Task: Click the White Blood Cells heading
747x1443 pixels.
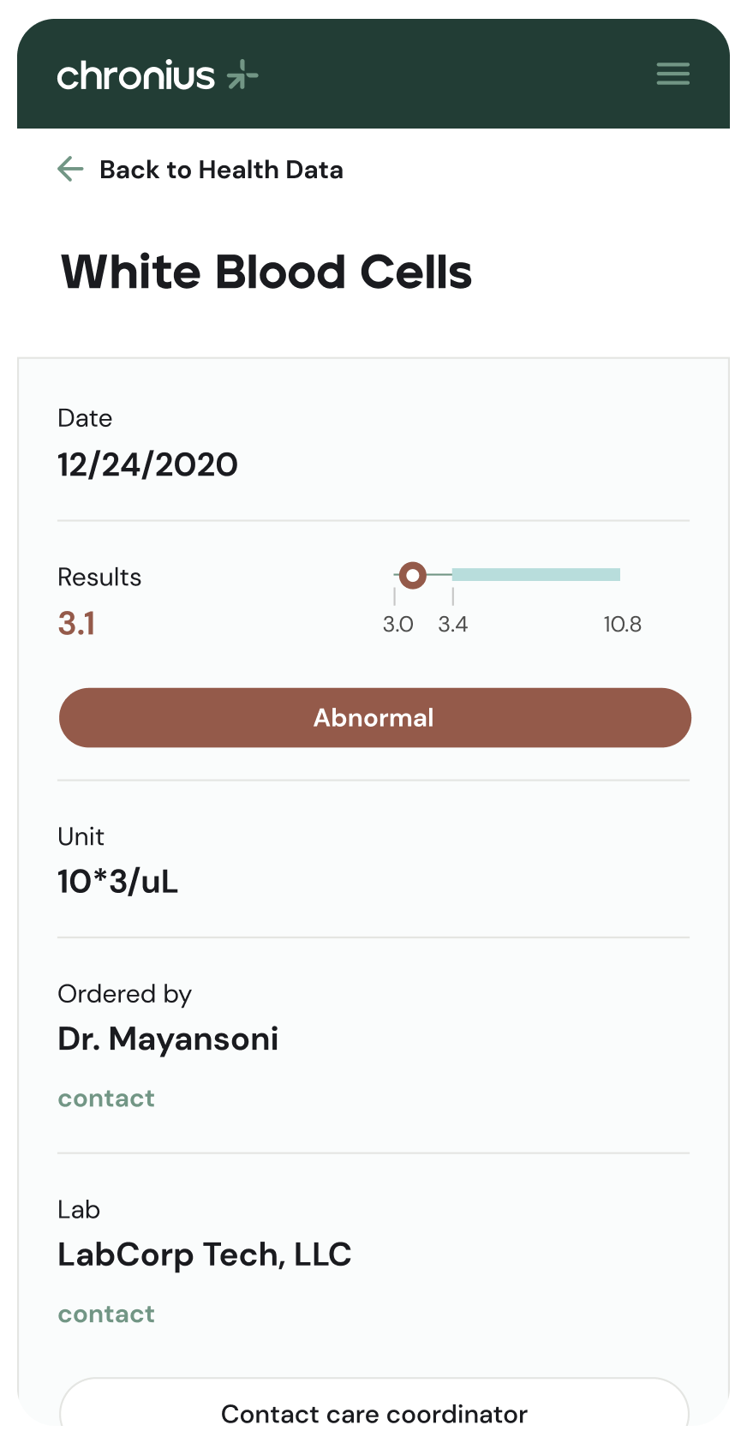Action: click(x=266, y=272)
